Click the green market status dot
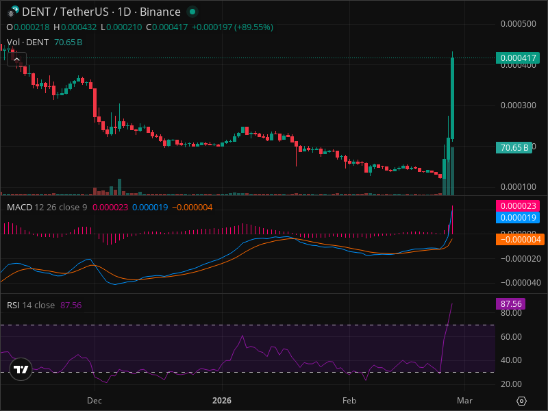 [192, 12]
